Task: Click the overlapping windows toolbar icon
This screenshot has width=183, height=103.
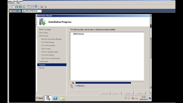Action: click(x=24, y=7)
